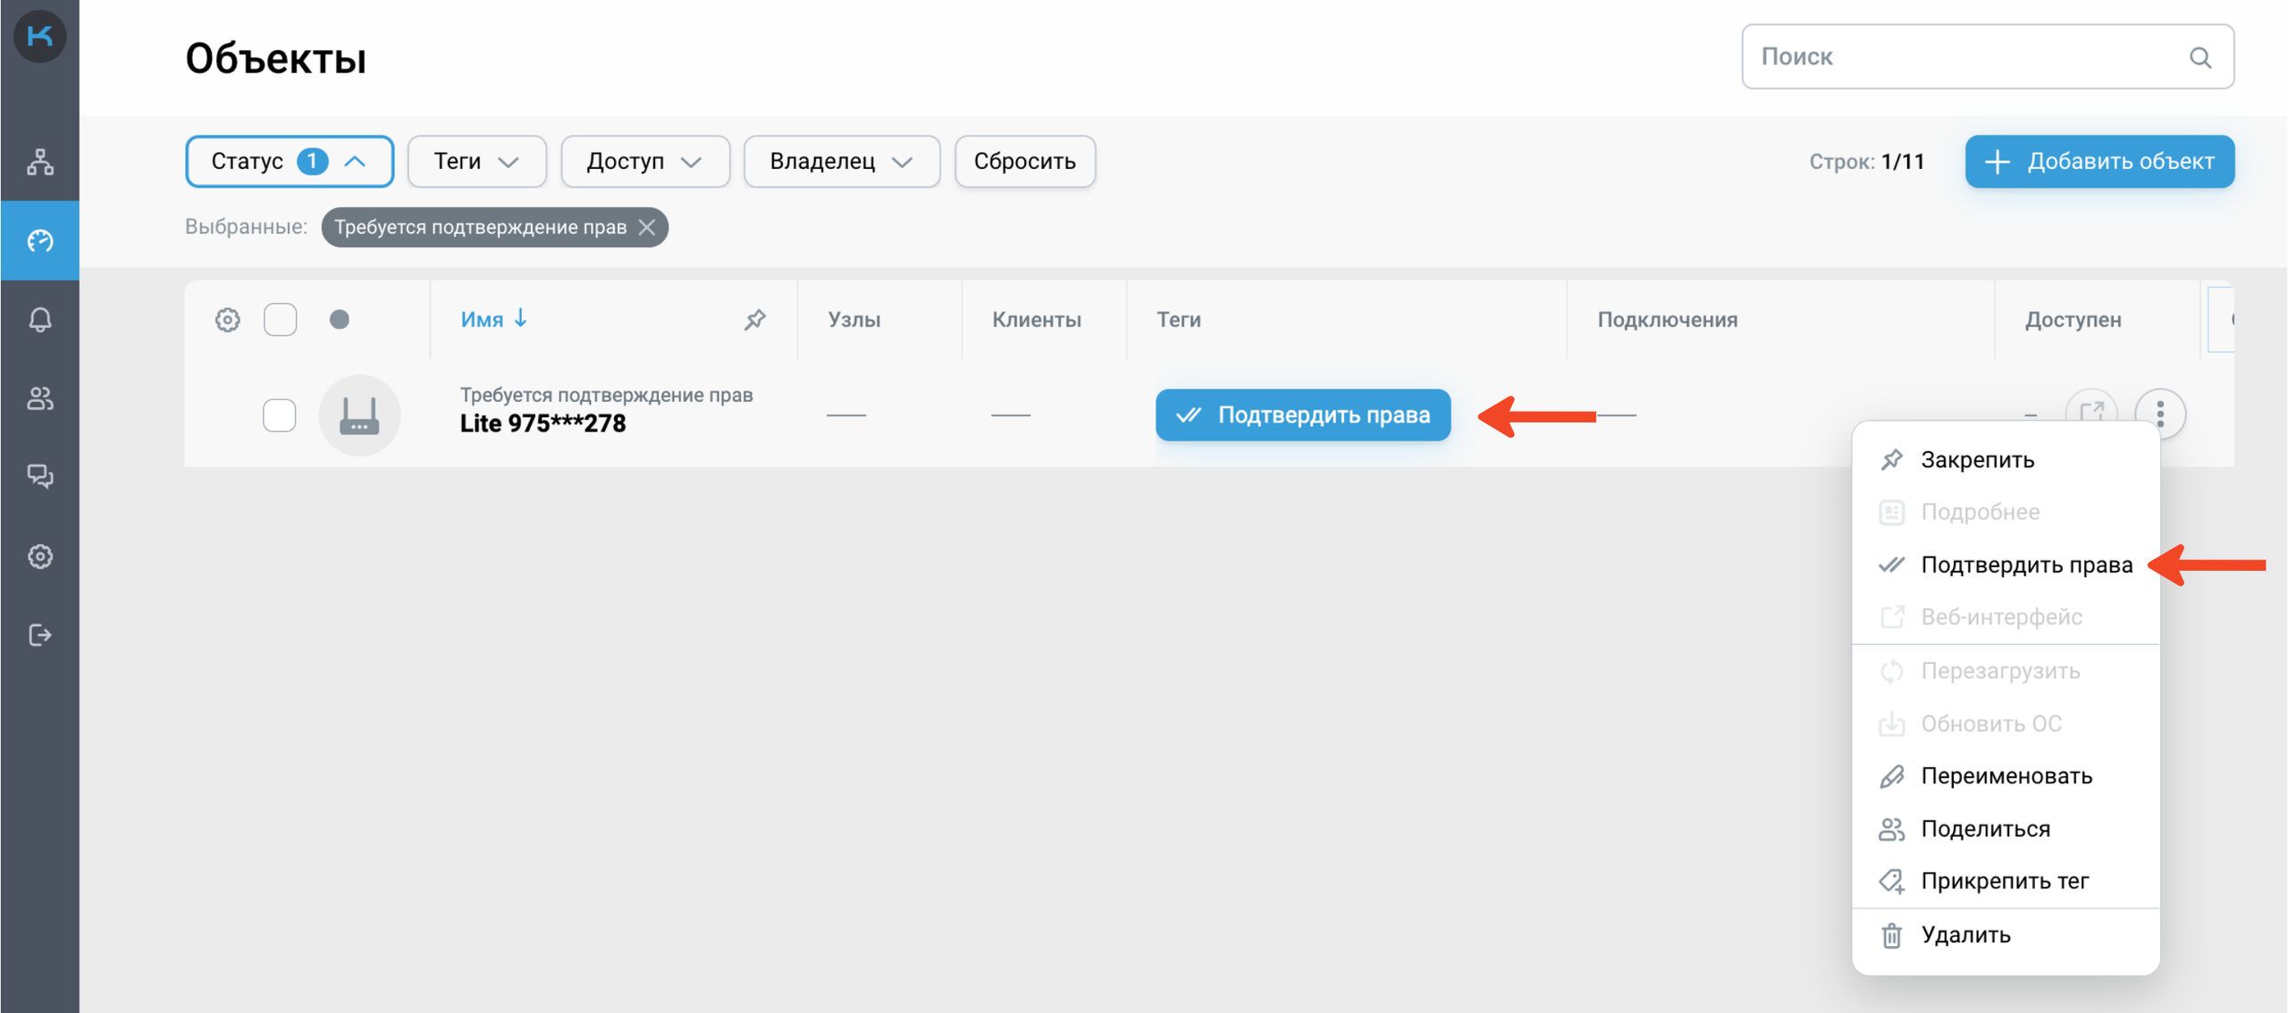Open table column settings gear icon
Viewport: 2288px width, 1013px height.
(x=227, y=320)
